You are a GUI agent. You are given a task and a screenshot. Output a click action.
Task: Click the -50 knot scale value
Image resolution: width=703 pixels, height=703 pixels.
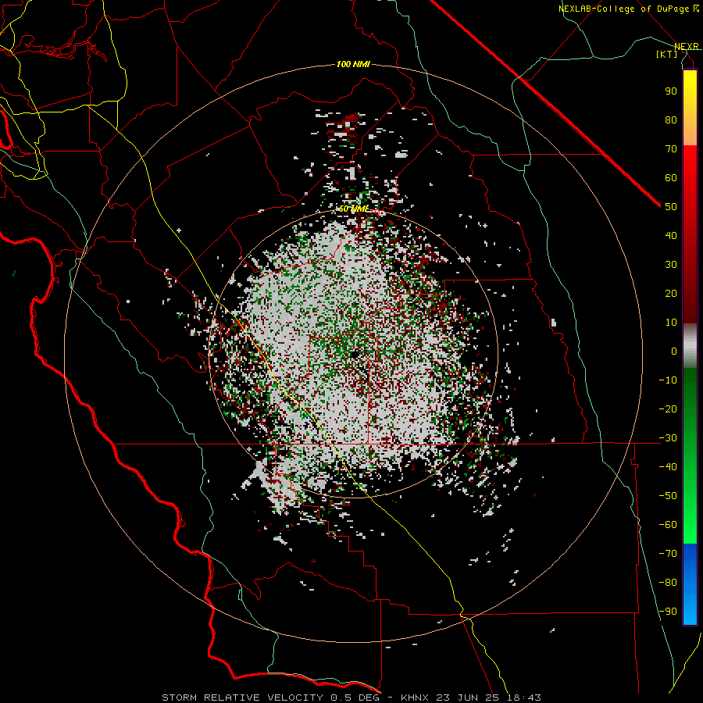(x=668, y=496)
